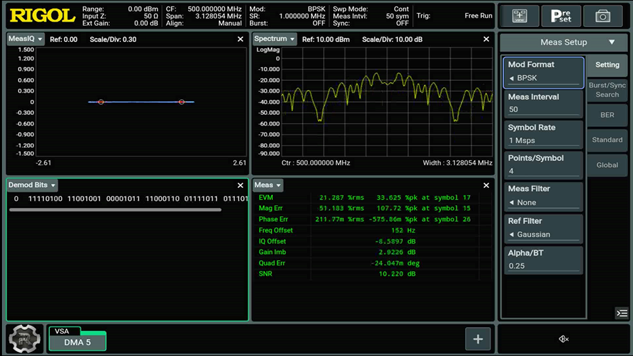The image size is (633, 356).
Task: Change Ref Filter from Gaussian
Action: [544, 229]
